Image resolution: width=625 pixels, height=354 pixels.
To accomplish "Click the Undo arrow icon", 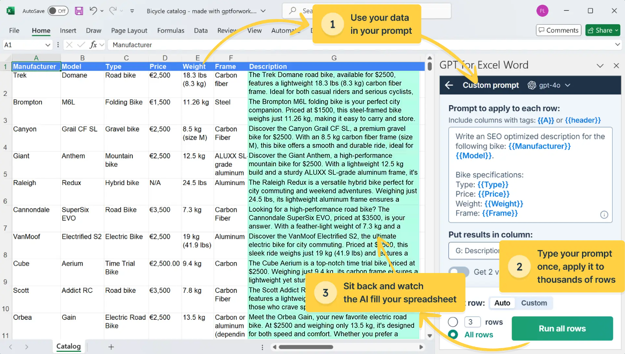I will point(93,11).
